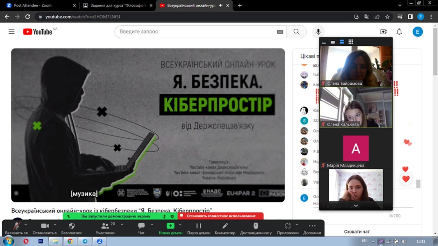Viewport: 438px width, 246px height.
Task: Click the YouTube create video icon
Action: click(384, 32)
